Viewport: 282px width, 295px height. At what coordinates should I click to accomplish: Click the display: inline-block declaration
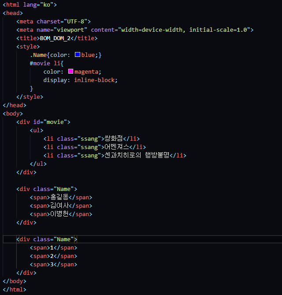tap(81, 80)
